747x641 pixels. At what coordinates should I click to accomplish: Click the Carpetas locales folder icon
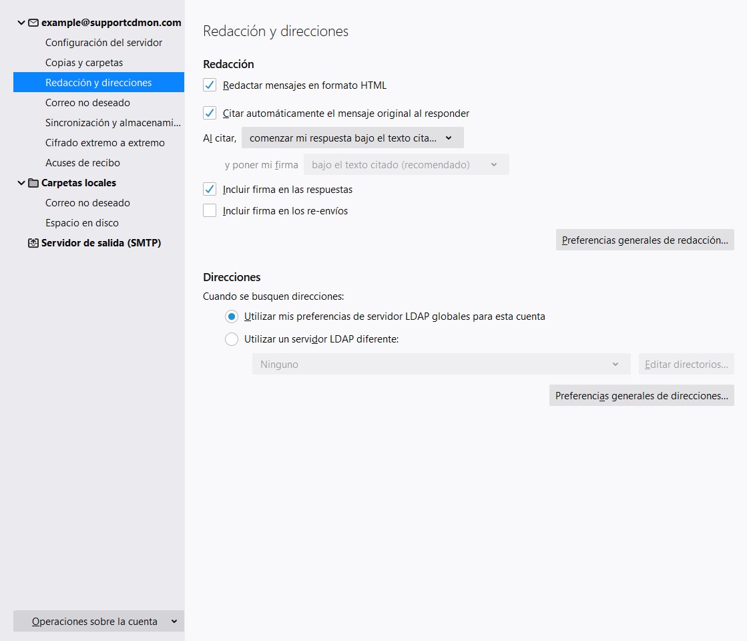coord(33,183)
